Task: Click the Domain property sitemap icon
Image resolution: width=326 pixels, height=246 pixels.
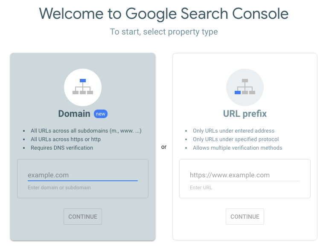Action: (x=83, y=87)
